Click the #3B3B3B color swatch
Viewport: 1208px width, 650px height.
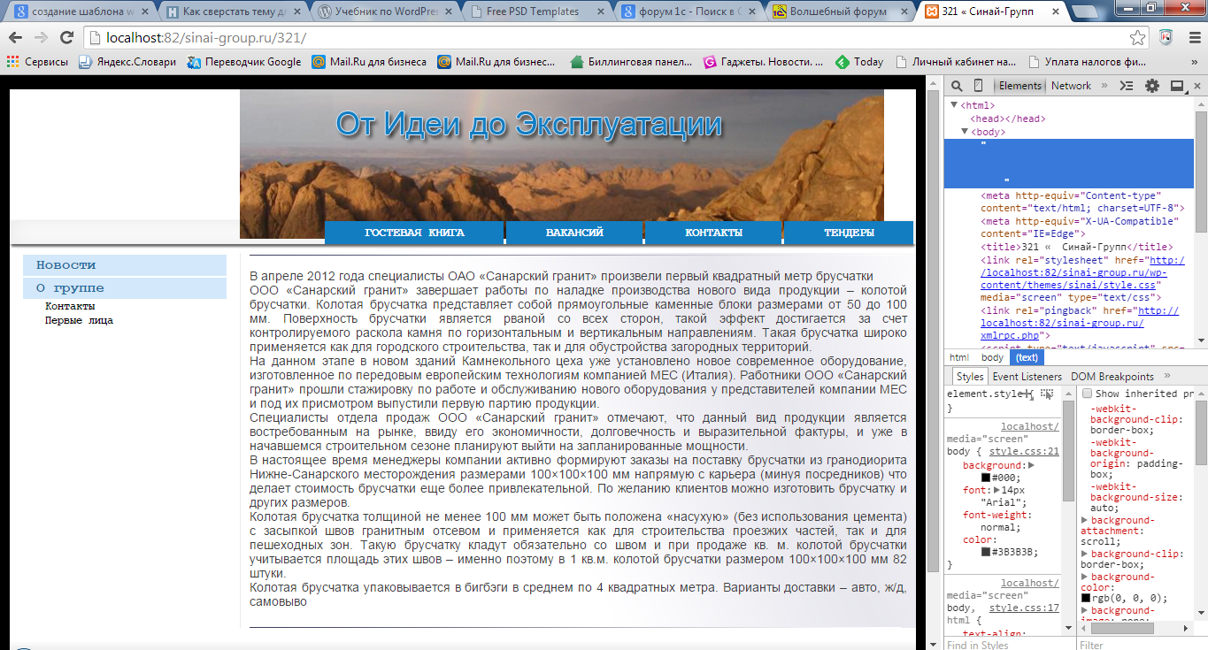click(986, 552)
